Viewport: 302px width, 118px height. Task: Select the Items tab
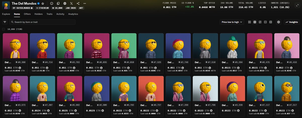pyautogui.click(x=17, y=14)
